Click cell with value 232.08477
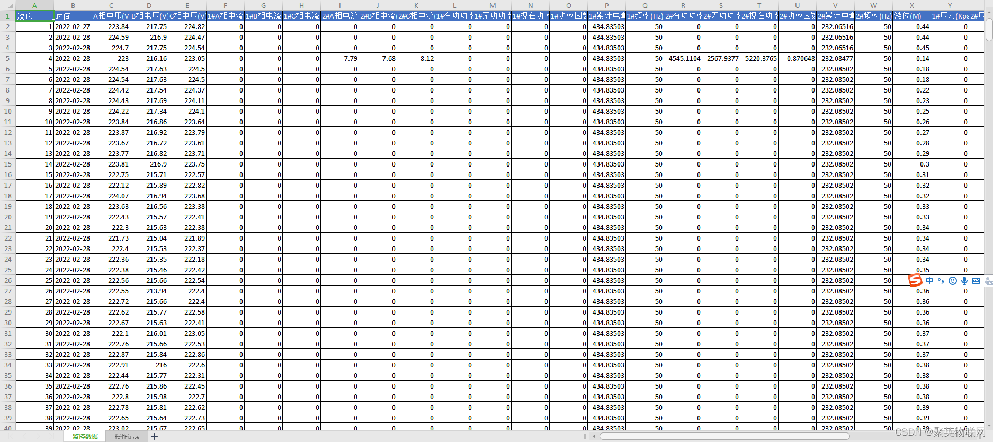Viewport: 993px width, 442px height. click(x=836, y=58)
